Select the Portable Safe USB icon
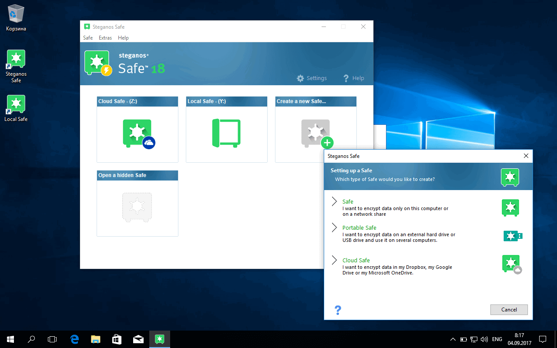The width and height of the screenshot is (557, 348). click(513, 236)
